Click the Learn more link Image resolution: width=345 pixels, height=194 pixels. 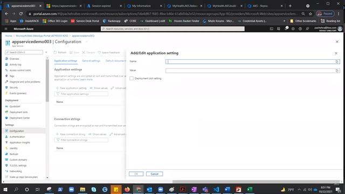(x=86, y=79)
